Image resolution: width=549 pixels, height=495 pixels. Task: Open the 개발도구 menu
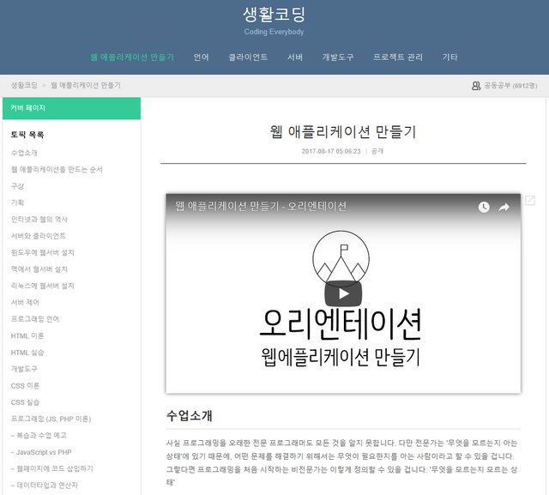coord(338,57)
